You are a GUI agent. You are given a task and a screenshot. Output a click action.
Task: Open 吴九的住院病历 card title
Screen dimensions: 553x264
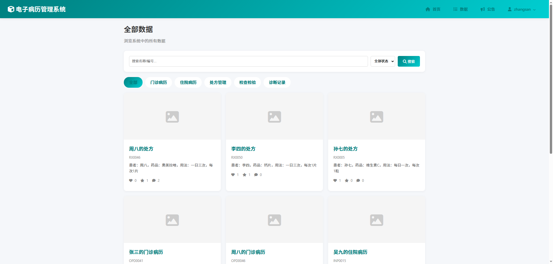350,252
